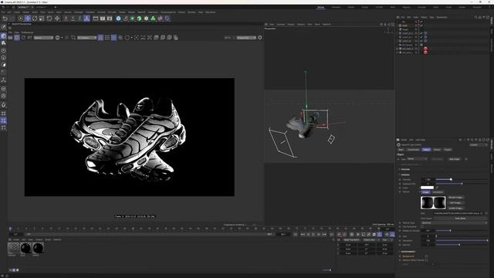Click the grid overlay icon in RenderView

pos(107,38)
